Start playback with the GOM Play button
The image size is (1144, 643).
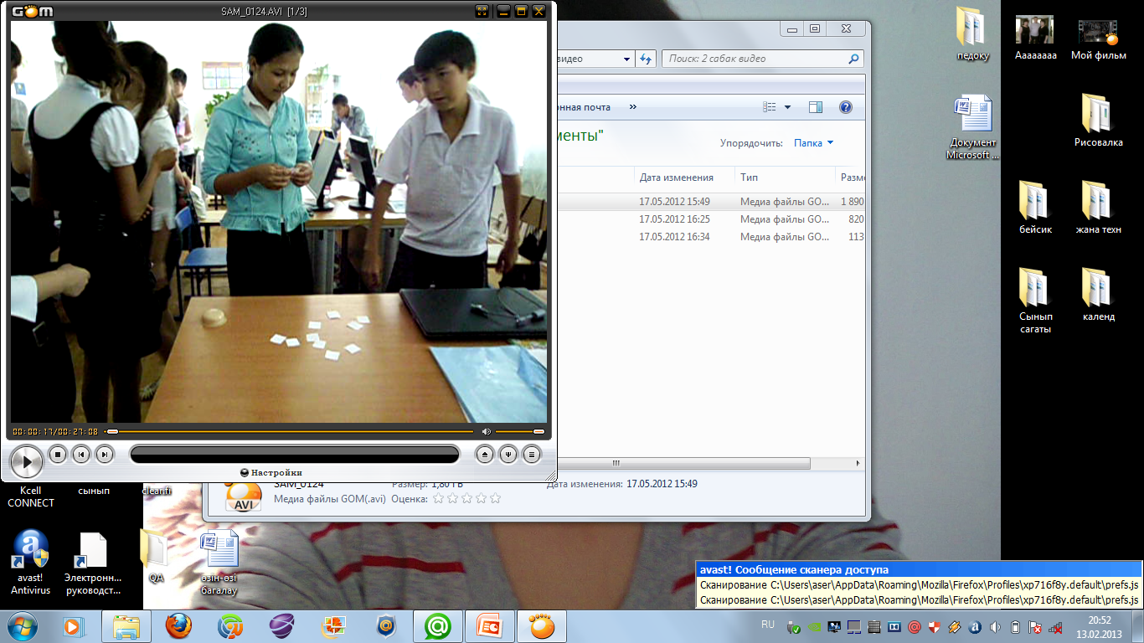26,461
